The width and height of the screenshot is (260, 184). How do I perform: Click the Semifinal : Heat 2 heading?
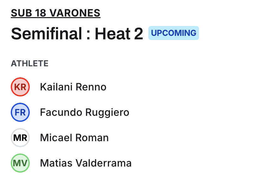77,33
